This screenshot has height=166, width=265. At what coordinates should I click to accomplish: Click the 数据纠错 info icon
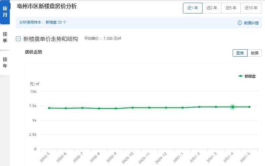tap(239, 23)
